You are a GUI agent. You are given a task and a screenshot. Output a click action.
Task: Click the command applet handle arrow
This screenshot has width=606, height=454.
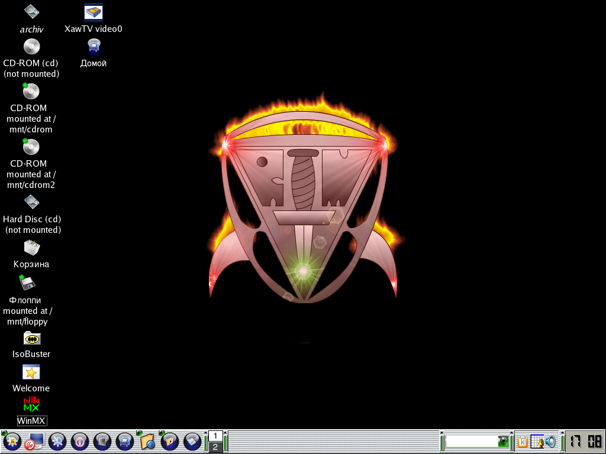[x=442, y=433]
